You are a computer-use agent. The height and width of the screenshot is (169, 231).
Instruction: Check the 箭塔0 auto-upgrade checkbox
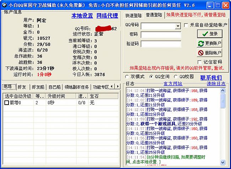tap(7, 102)
